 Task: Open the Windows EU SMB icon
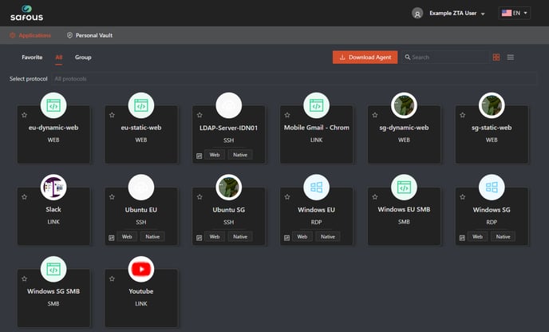tap(405, 188)
